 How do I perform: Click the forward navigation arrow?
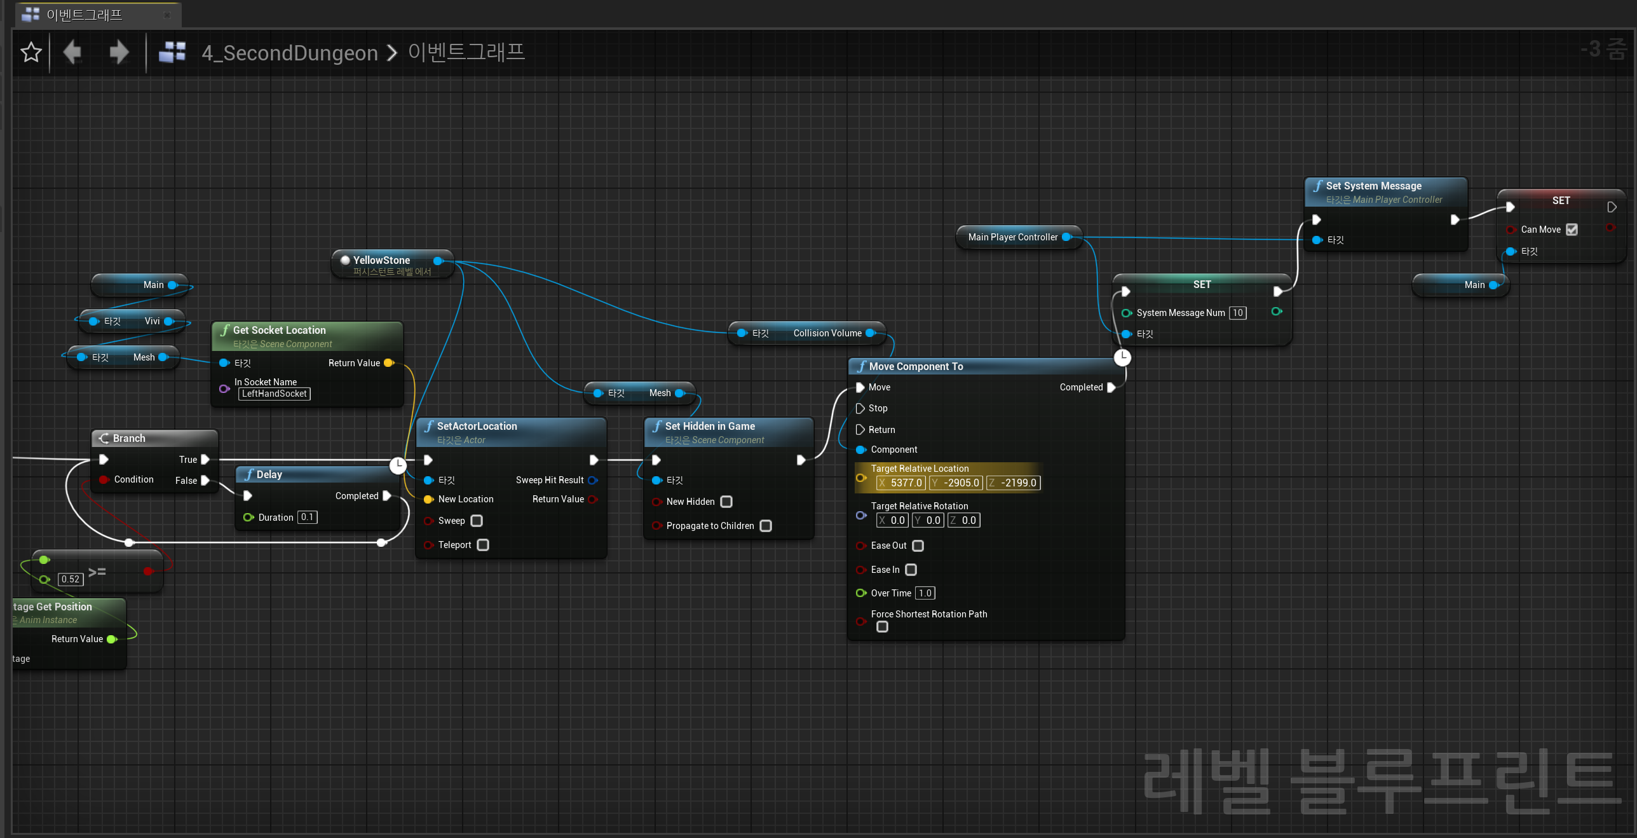118,52
